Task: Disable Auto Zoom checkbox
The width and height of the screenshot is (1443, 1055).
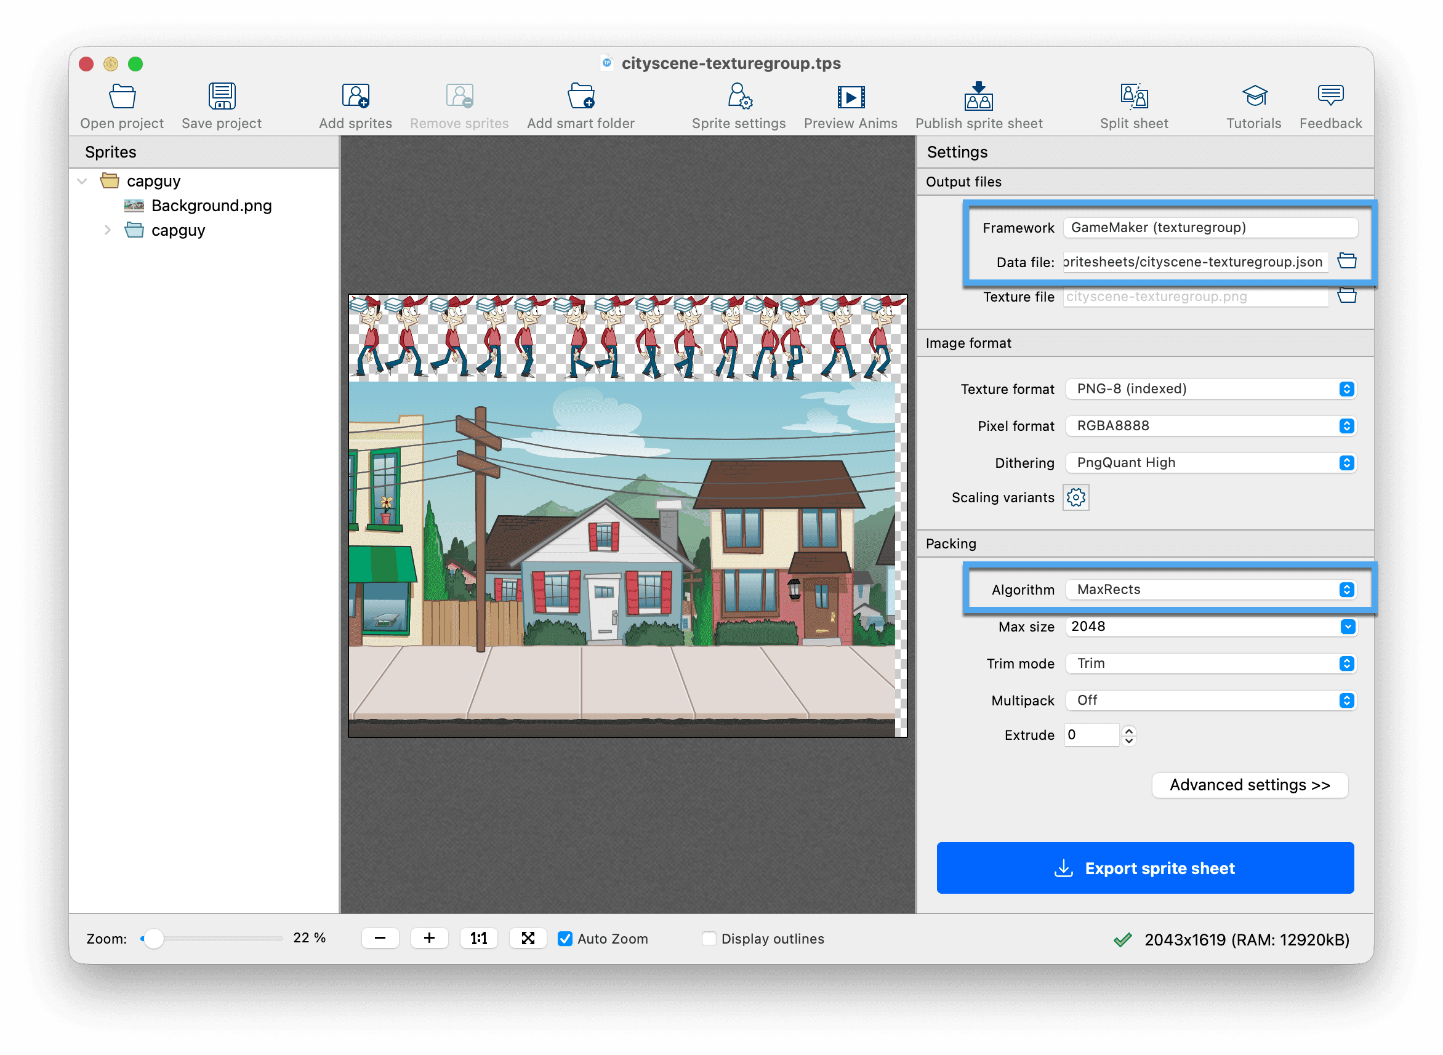Action: click(565, 938)
